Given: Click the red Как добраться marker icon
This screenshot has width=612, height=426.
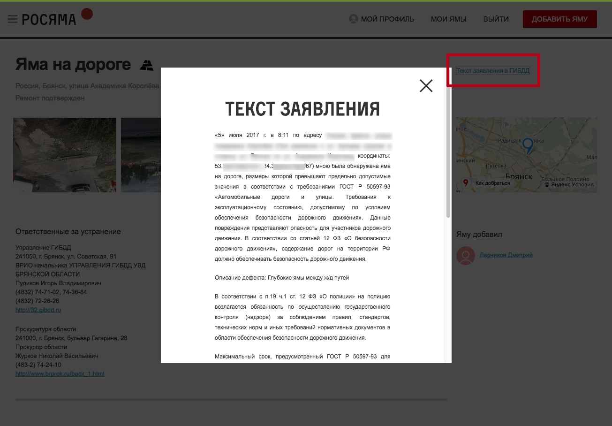Looking at the screenshot, I should (466, 183).
